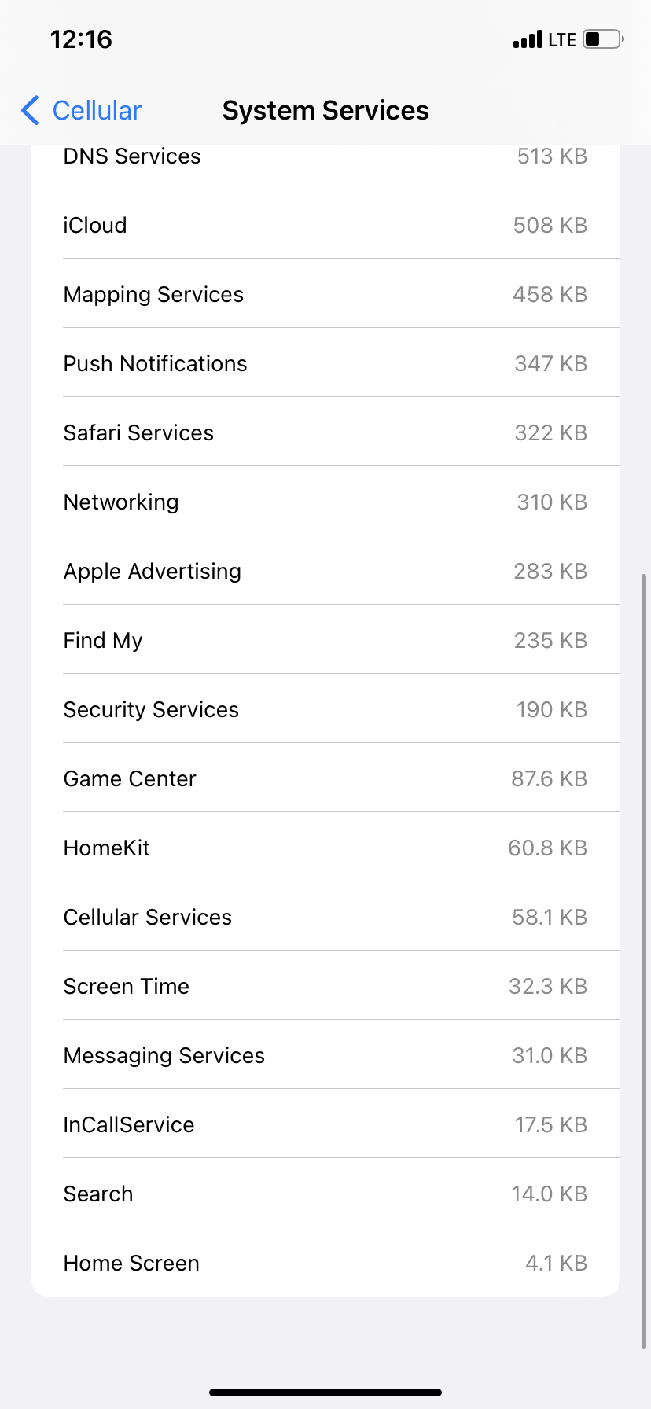Tap the Security Services entry

(x=325, y=710)
